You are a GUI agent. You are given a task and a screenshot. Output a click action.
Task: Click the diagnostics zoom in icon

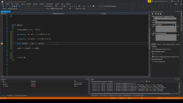click(156, 14)
